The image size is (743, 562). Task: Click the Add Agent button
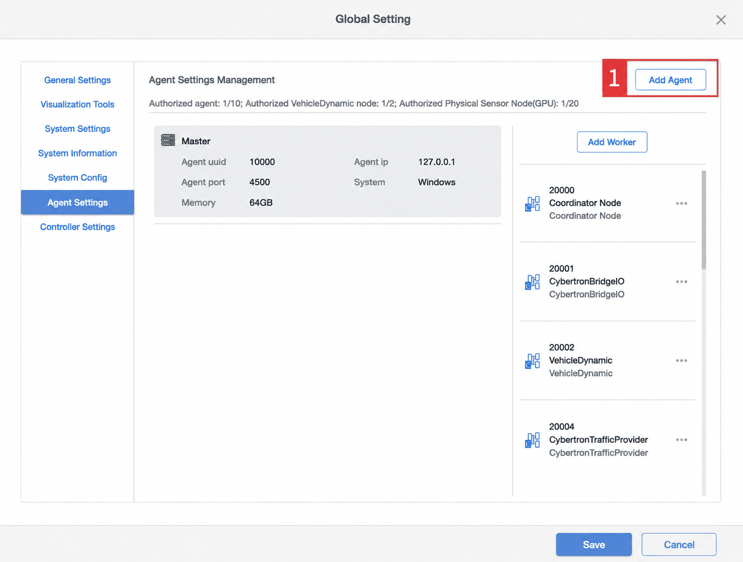pyautogui.click(x=670, y=80)
